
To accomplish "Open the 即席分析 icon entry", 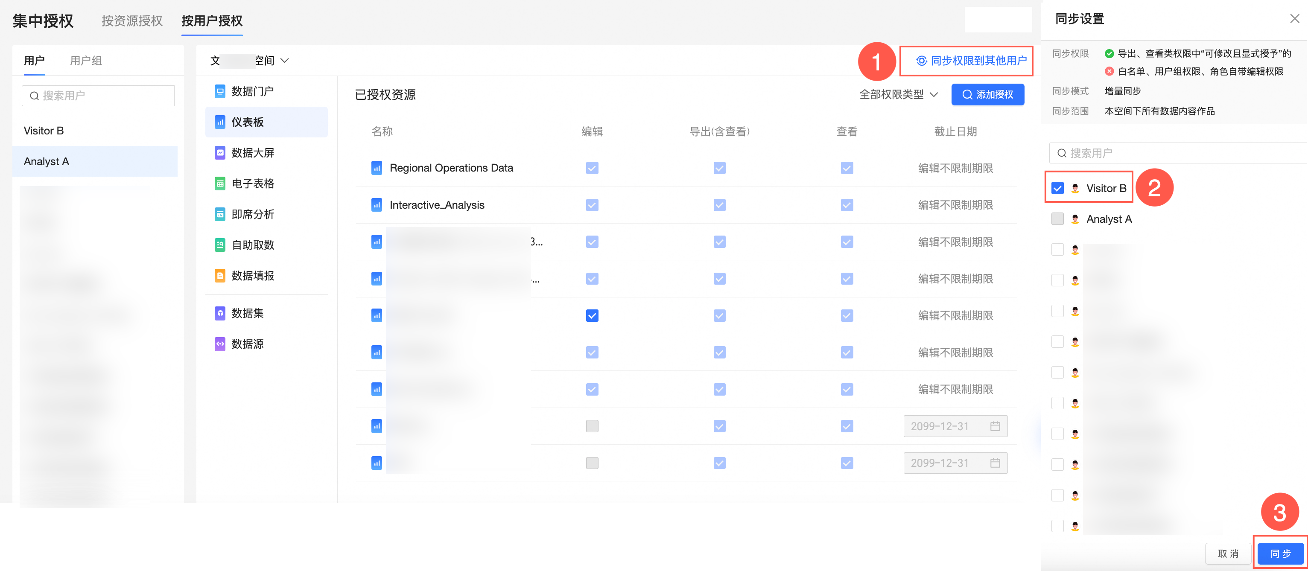I will [x=220, y=214].
